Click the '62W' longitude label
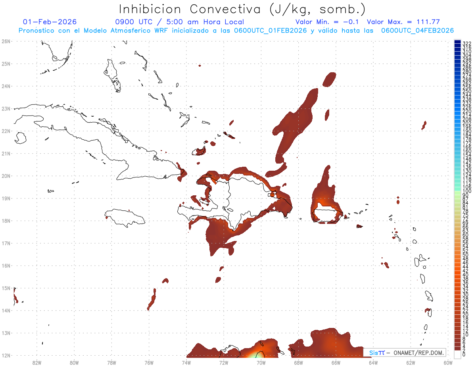This screenshot has height=368, width=476. point(411,362)
